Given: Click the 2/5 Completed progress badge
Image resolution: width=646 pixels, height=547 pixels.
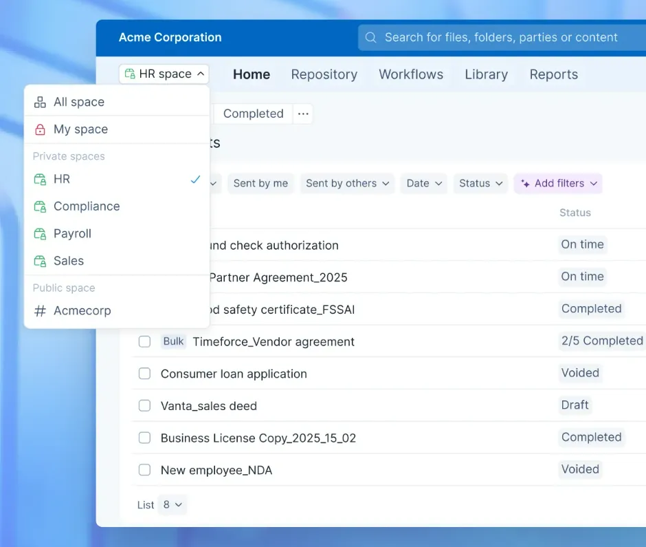Looking at the screenshot, I should (x=601, y=341).
